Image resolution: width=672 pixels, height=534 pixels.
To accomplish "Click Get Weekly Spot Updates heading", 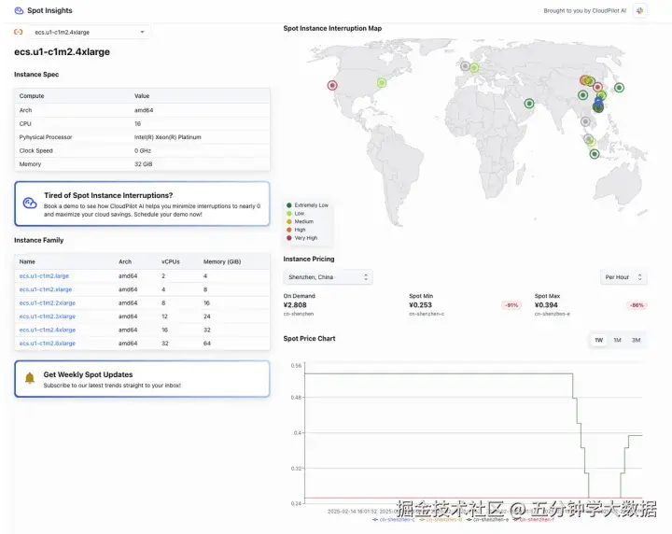I will click(x=88, y=374).
